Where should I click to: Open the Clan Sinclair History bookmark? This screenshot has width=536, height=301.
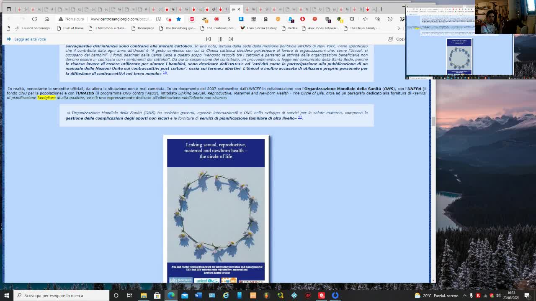(x=258, y=28)
